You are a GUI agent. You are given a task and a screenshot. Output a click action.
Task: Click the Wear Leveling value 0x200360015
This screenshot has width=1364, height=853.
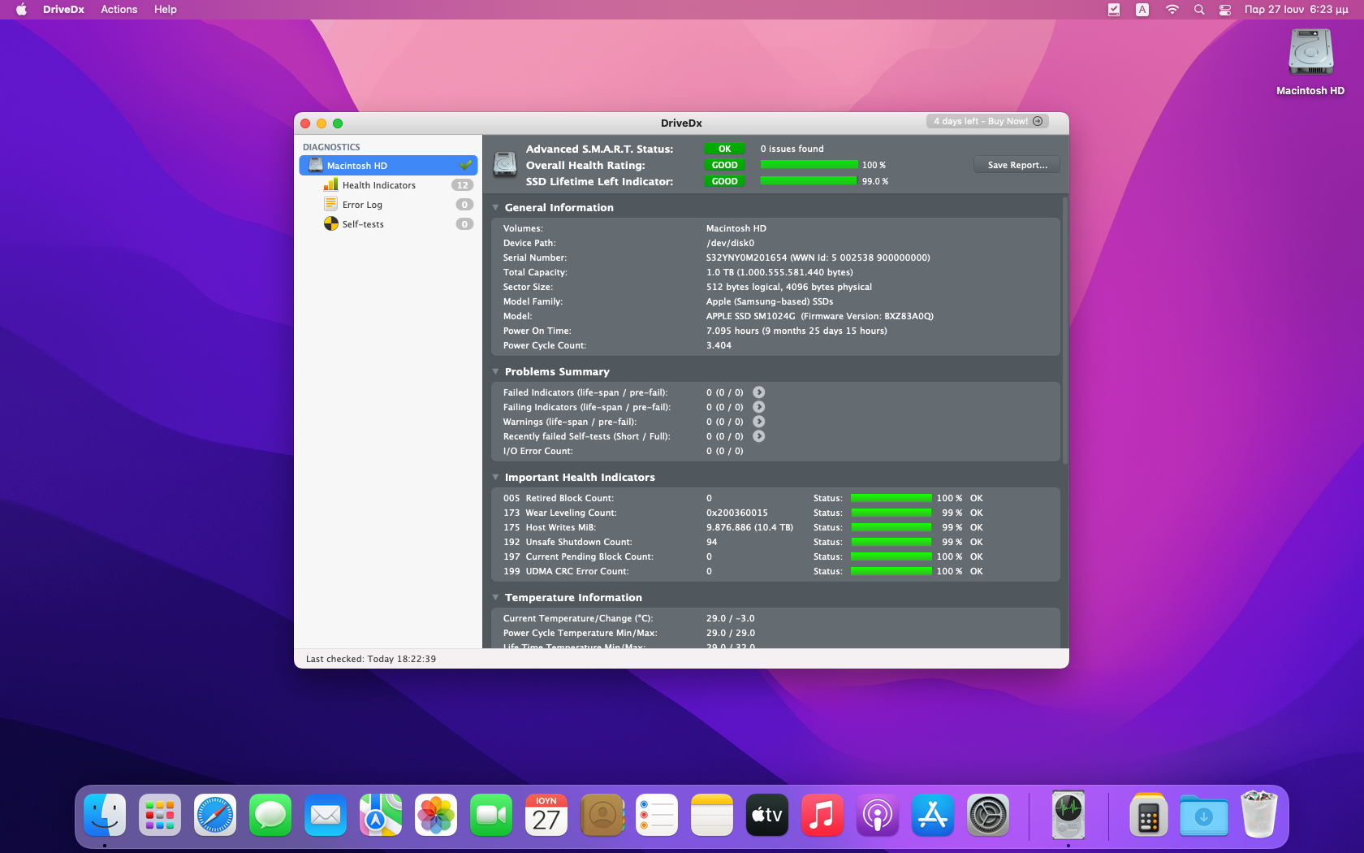coord(736,513)
